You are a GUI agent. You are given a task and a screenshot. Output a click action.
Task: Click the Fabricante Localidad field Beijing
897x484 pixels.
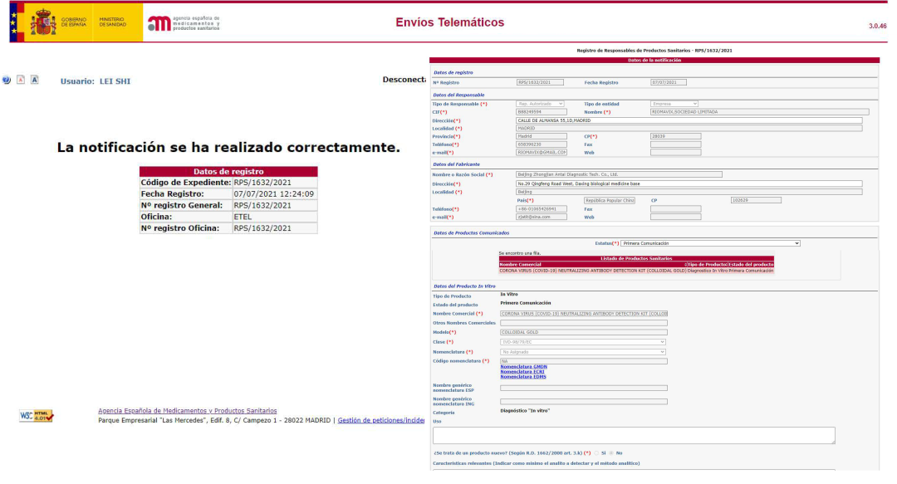[x=689, y=193]
